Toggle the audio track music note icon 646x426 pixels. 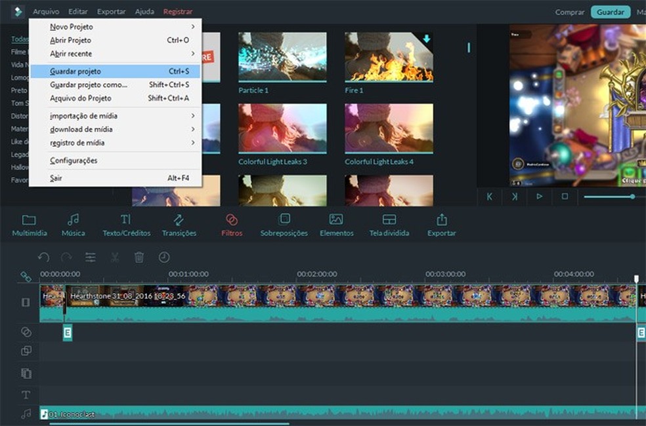point(26,414)
